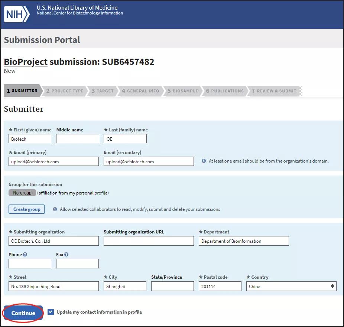Viewport: 344px width, 327px height.
Task: Click the 'Submitter' section heading
Action: (x=24, y=109)
